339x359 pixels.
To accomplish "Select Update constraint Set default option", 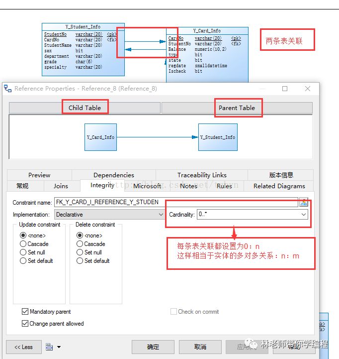I will (x=23, y=261).
